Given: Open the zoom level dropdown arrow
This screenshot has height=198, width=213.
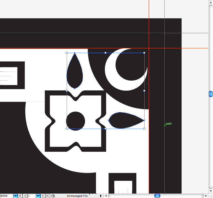Looking at the screenshot, I should pos(15,196).
